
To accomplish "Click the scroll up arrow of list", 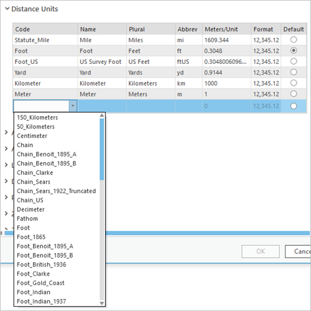I will (102, 115).
